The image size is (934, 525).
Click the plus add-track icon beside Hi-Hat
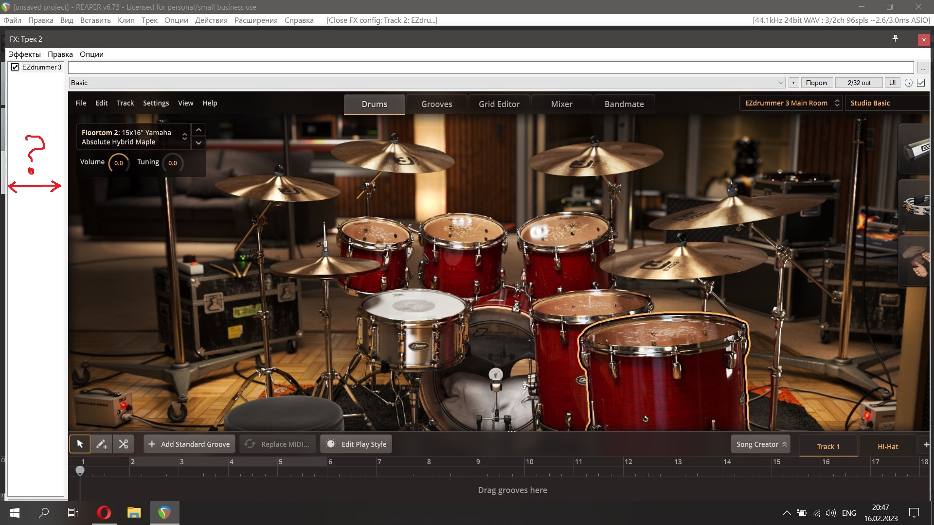click(x=926, y=445)
